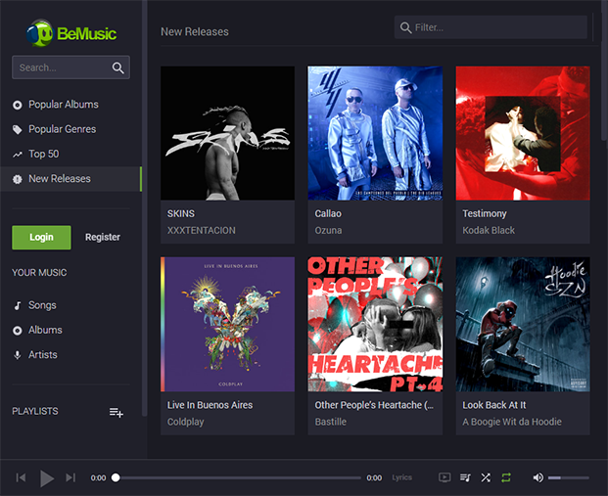The image size is (608, 496).
Task: Open the Callao album cover
Action: pyautogui.click(x=375, y=133)
